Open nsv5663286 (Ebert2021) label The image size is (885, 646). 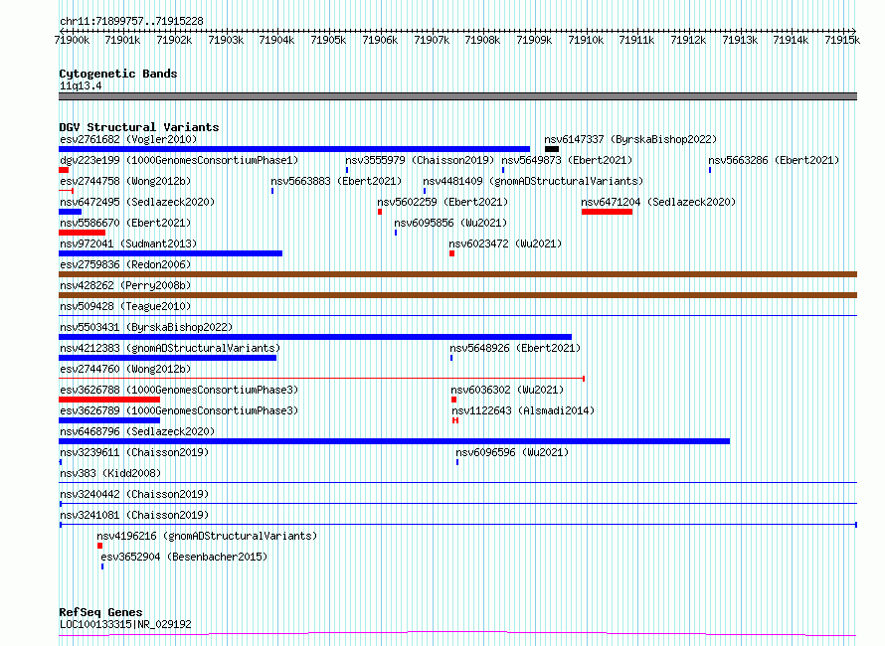coord(774,160)
